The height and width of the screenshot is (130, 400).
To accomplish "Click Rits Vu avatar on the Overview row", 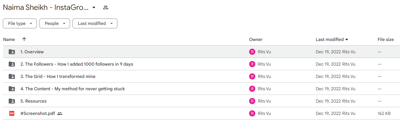I will click(x=252, y=52).
